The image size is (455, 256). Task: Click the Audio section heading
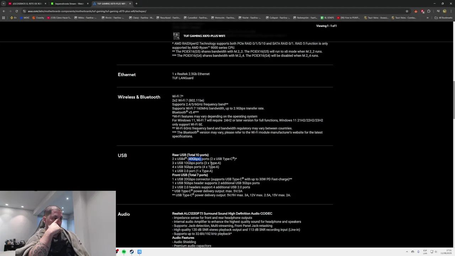click(124, 214)
